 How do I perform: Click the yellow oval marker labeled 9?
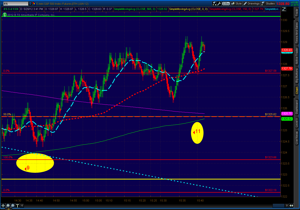pos(35,163)
